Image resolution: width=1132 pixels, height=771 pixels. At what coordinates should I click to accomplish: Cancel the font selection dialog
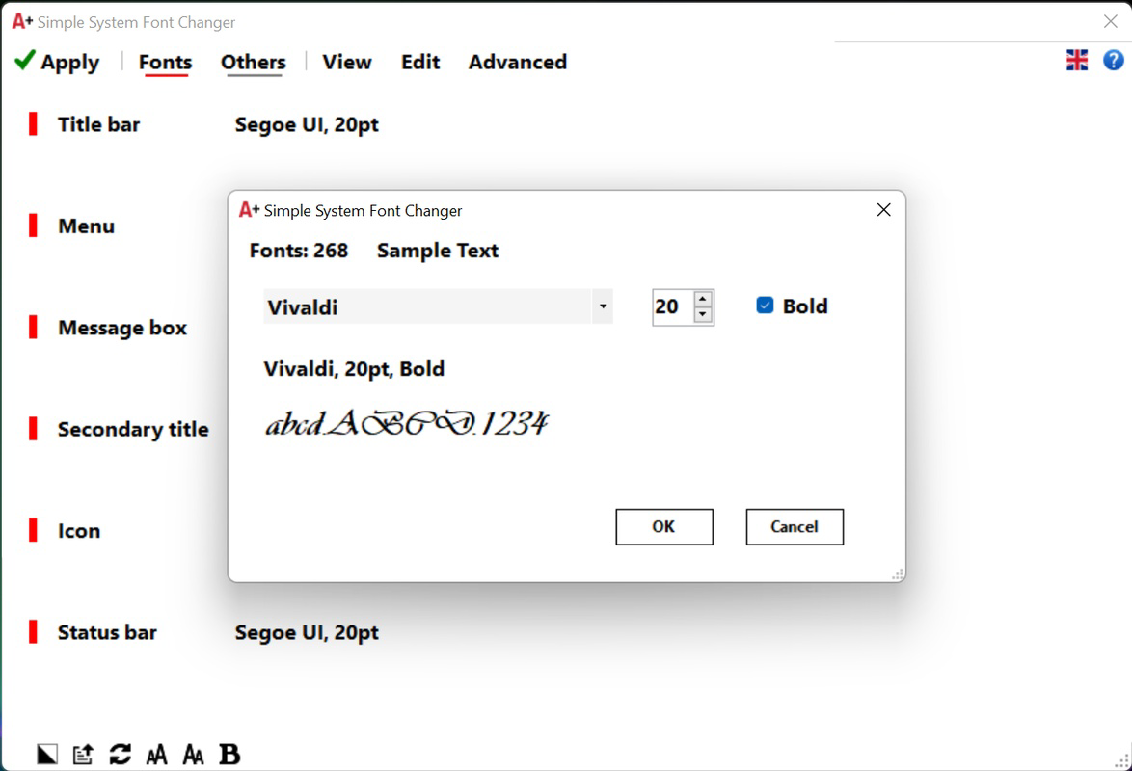coord(795,527)
